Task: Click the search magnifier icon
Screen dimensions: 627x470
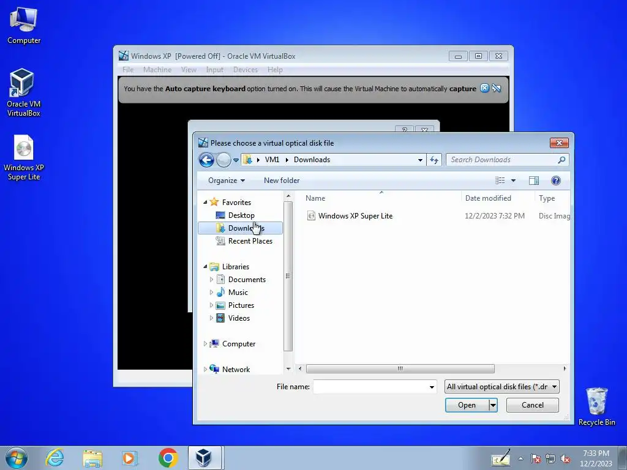Action: coord(561,160)
